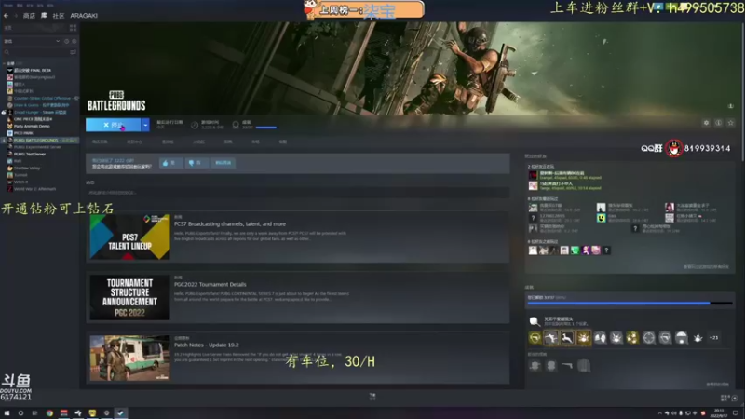Click first gold achievement icon

535,338
